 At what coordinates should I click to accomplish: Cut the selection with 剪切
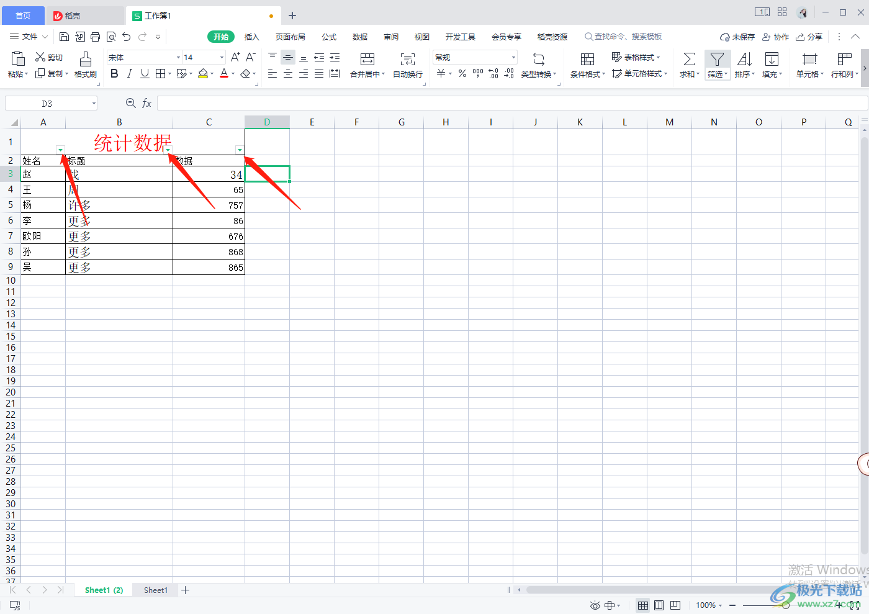click(x=49, y=57)
